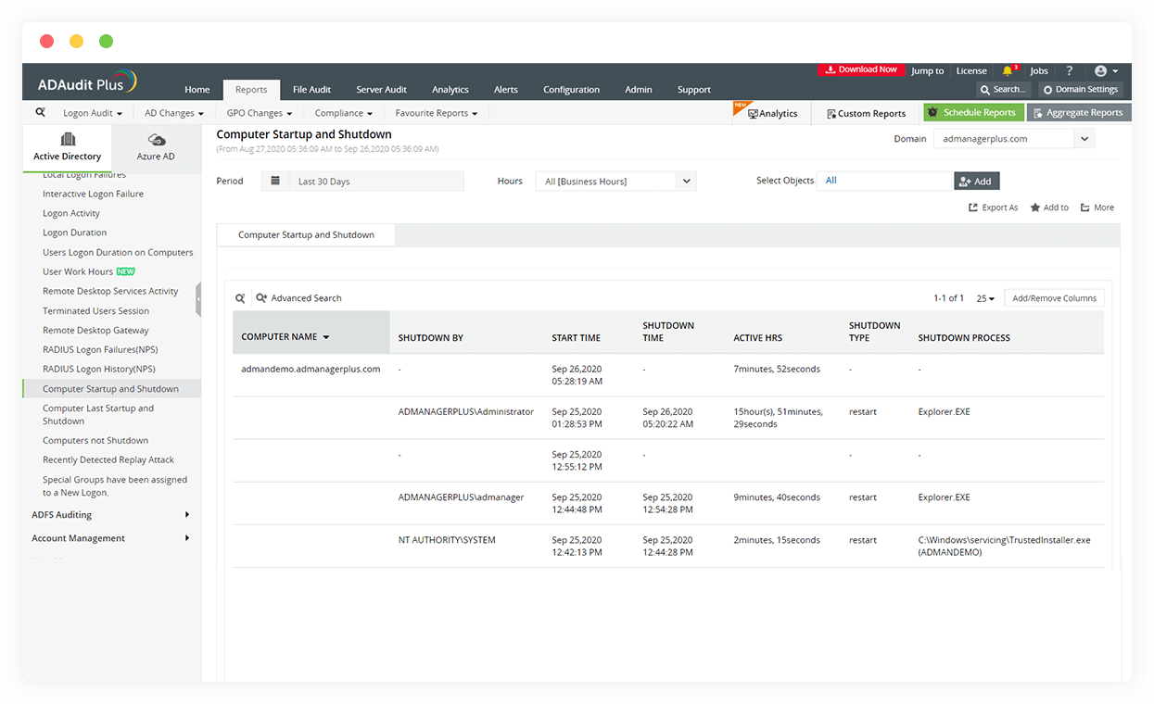Switch to the File Audit tab
The width and height of the screenshot is (1154, 704).
click(311, 90)
